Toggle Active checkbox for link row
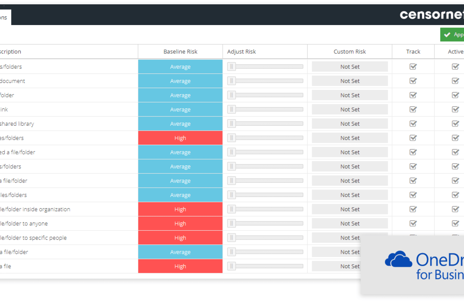This screenshot has width=464, height=308. tap(455, 109)
